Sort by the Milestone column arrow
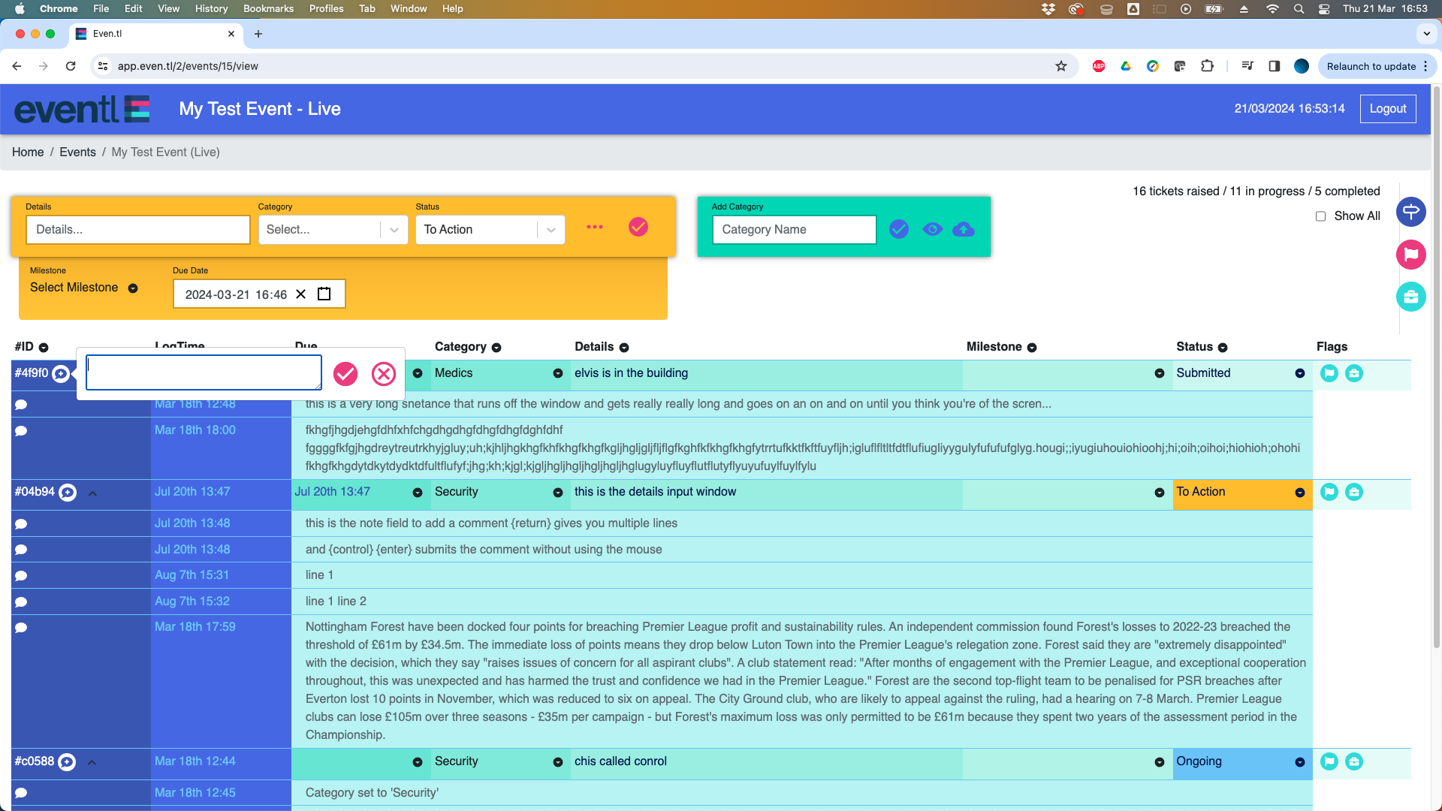Viewport: 1442px width, 811px height. 1032,348
